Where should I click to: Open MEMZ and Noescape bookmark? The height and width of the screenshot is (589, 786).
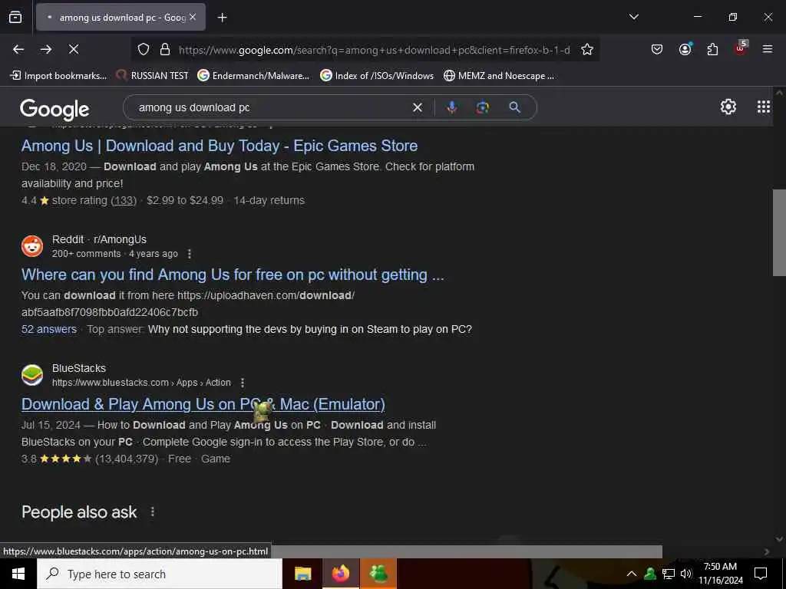[x=499, y=76]
